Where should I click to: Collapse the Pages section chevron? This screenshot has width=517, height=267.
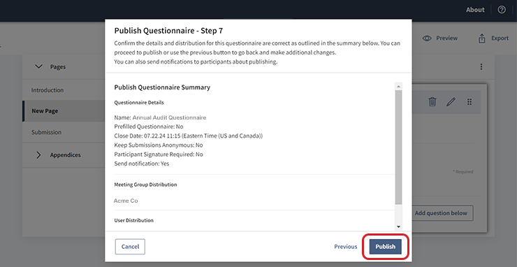pos(38,66)
